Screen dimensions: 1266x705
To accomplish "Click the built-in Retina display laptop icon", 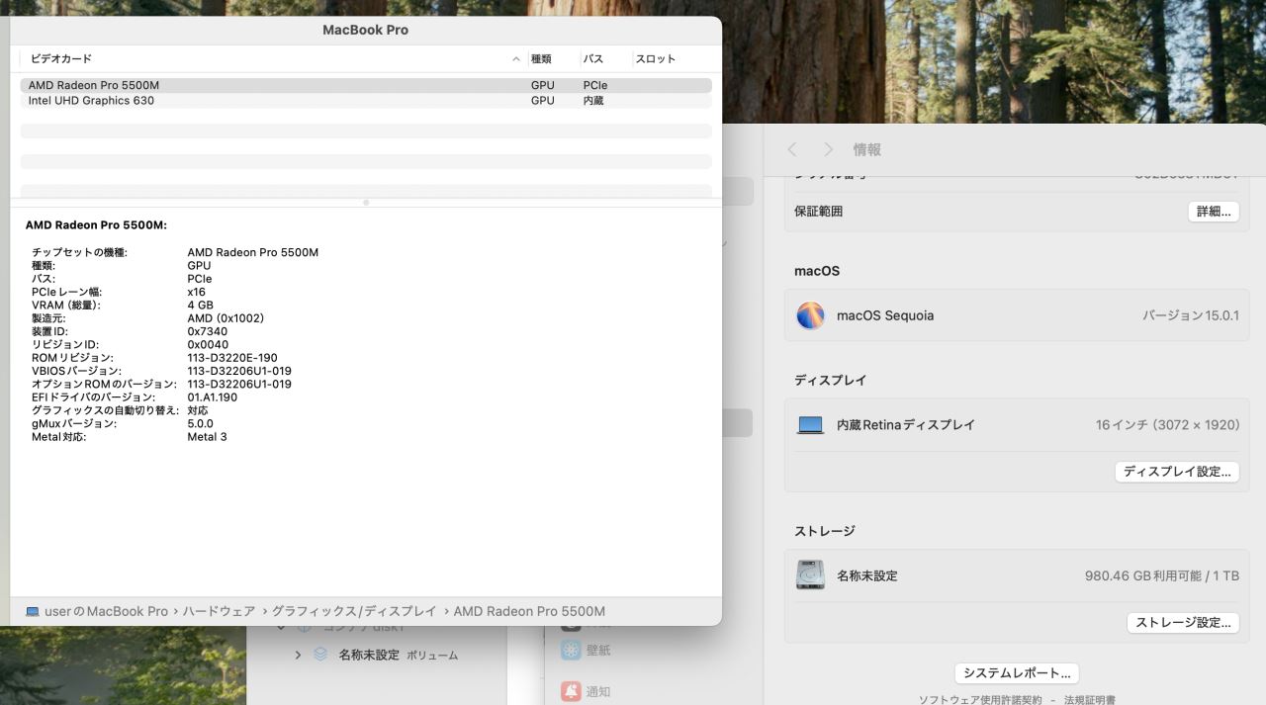I will click(810, 425).
